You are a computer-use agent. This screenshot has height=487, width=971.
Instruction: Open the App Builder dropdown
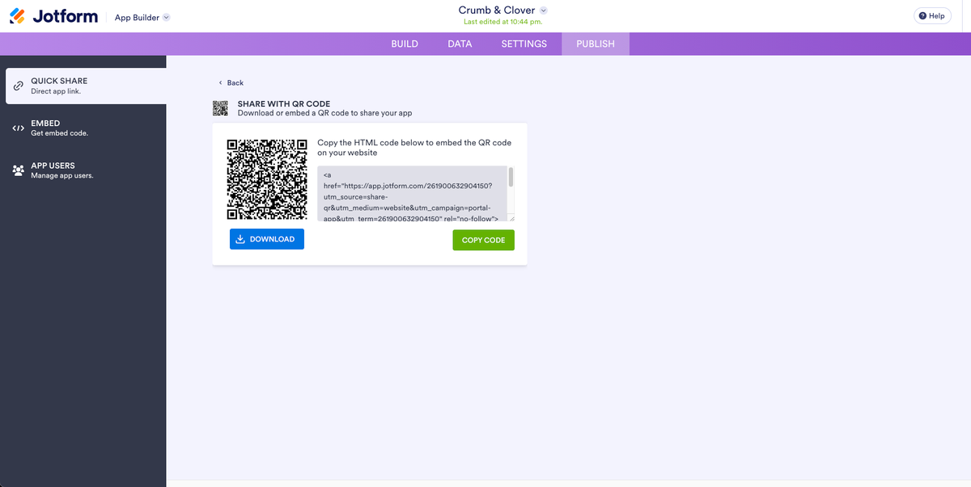click(142, 17)
